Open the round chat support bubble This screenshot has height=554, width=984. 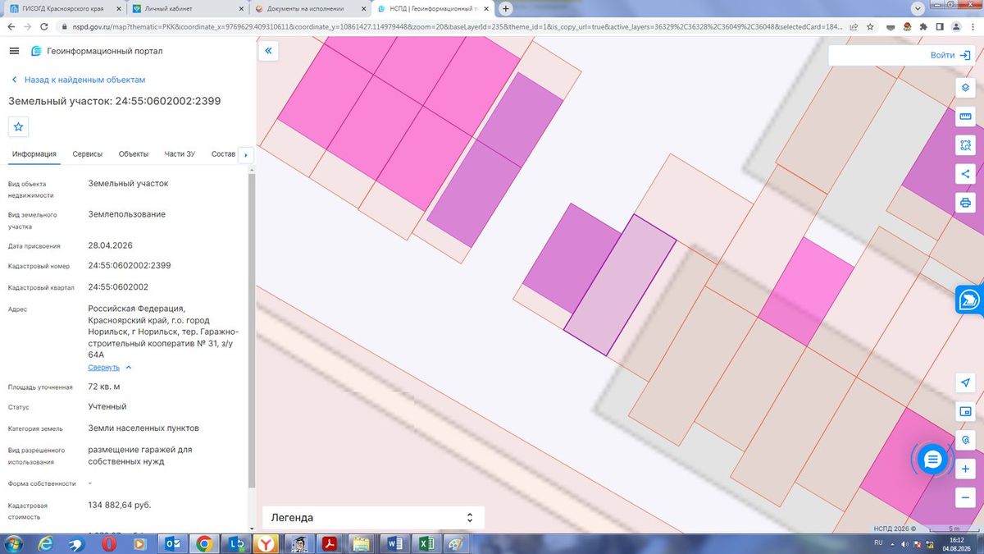(x=932, y=460)
